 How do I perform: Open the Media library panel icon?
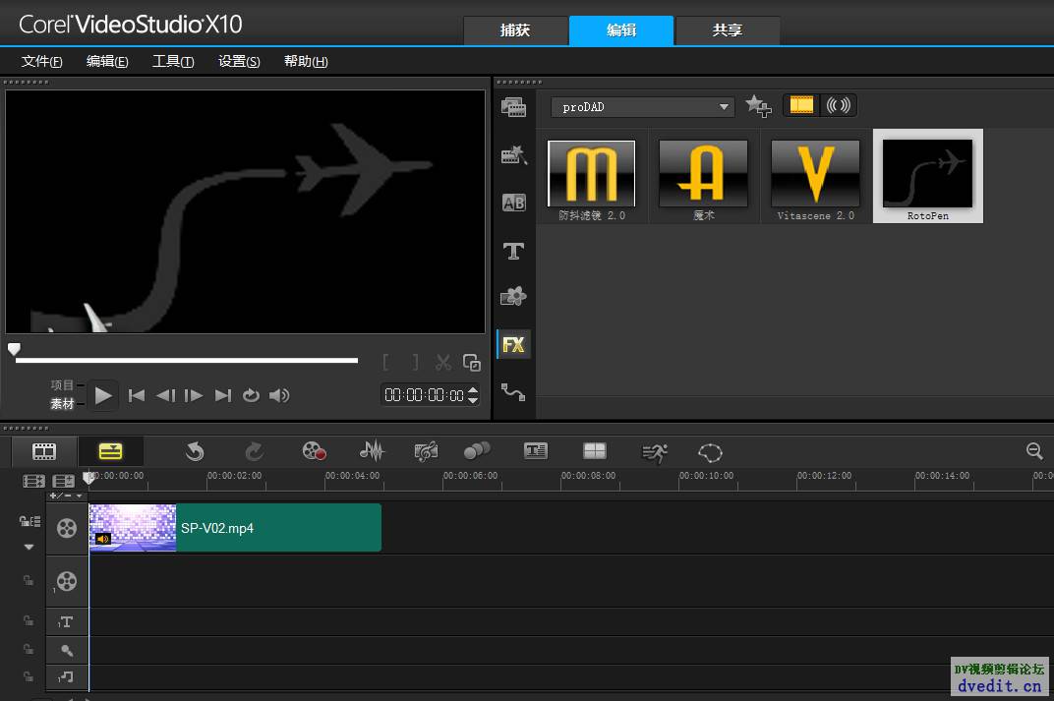pyautogui.click(x=513, y=107)
